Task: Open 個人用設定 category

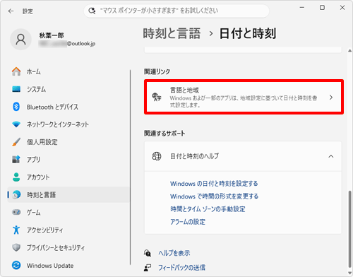Action: [42, 142]
